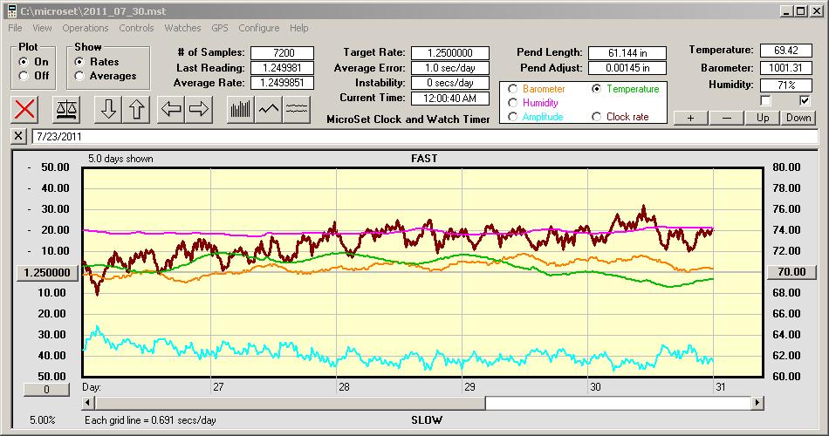The height and width of the screenshot is (436, 829).
Task: Click the # of Samples field 7200
Action: (283, 53)
